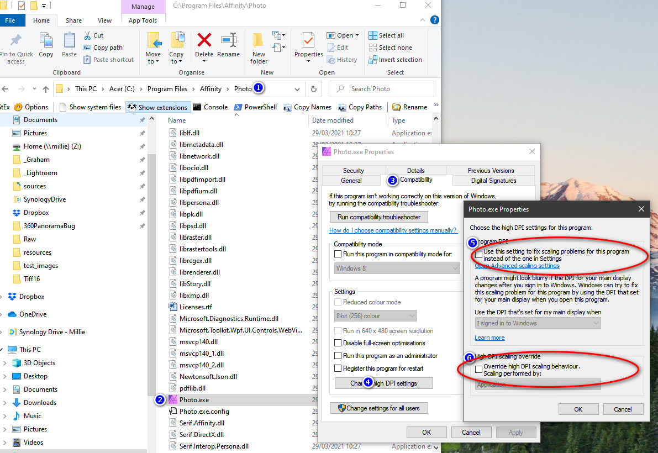
Task: Toggle Show system files in the toolbar
Action: click(90, 107)
